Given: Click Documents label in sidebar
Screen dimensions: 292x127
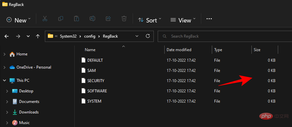Looking at the screenshot, I should click(x=29, y=102).
